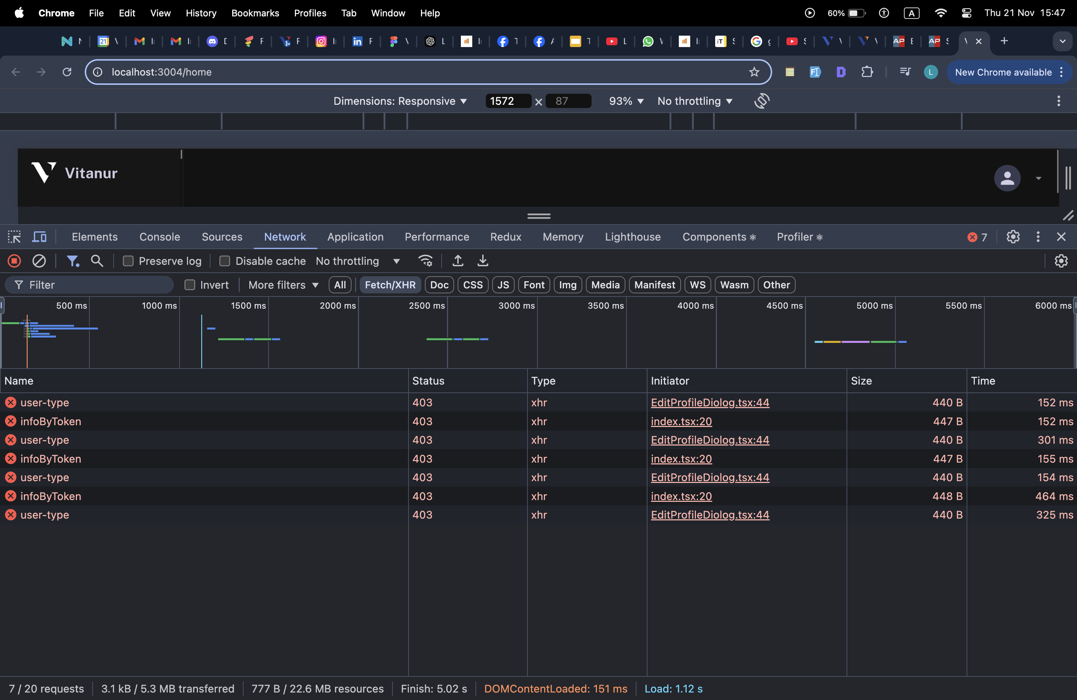Image resolution: width=1077 pixels, height=700 pixels.
Task: Sort by the Time column header
Action: point(1021,381)
